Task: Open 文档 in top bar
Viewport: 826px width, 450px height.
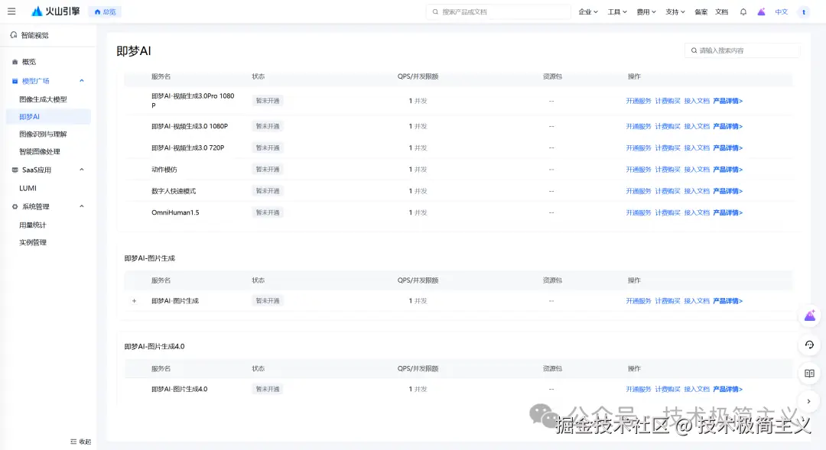Action: [722, 11]
